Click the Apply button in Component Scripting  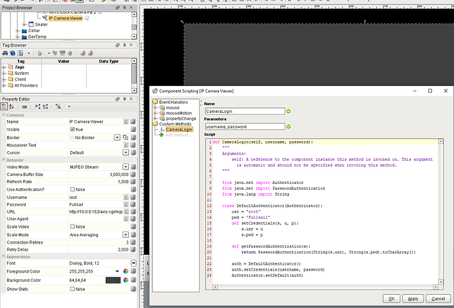pyautogui.click(x=413, y=299)
